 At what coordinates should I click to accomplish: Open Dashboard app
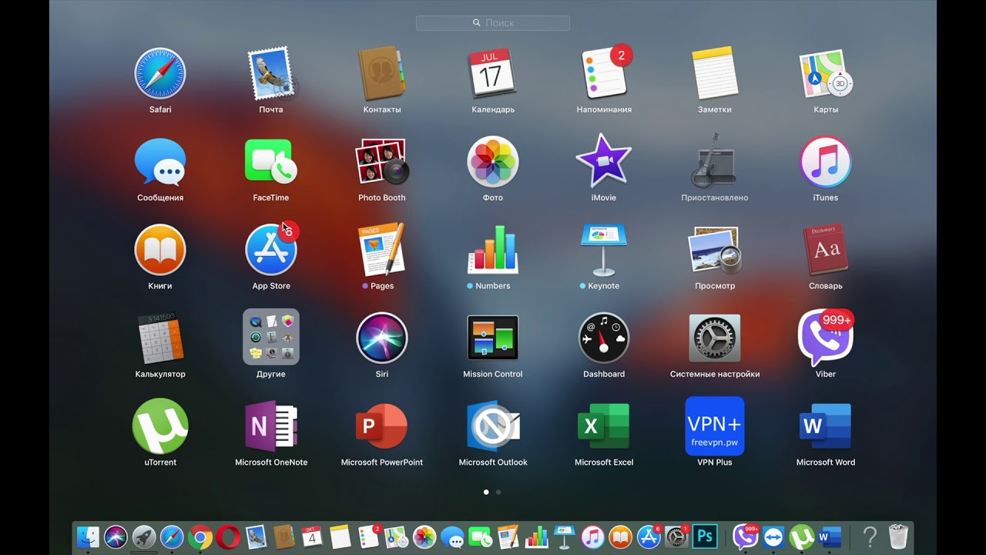point(604,338)
